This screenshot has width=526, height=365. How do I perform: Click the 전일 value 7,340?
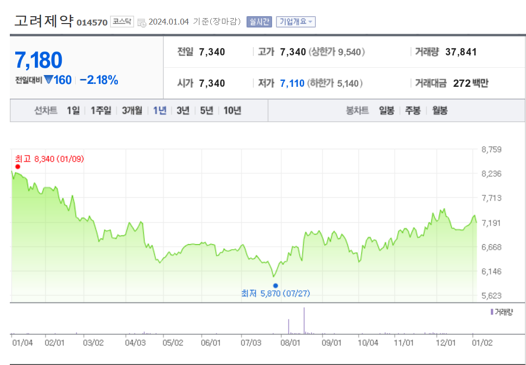212,52
